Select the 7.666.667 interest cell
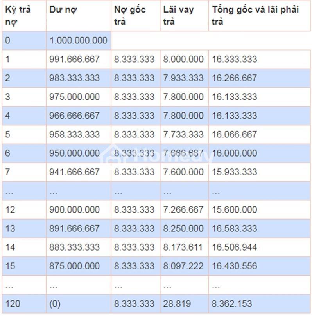The height and width of the screenshot is (316, 312). pos(184,153)
